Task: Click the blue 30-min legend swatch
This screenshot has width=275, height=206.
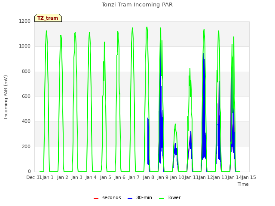Action: click(x=130, y=198)
